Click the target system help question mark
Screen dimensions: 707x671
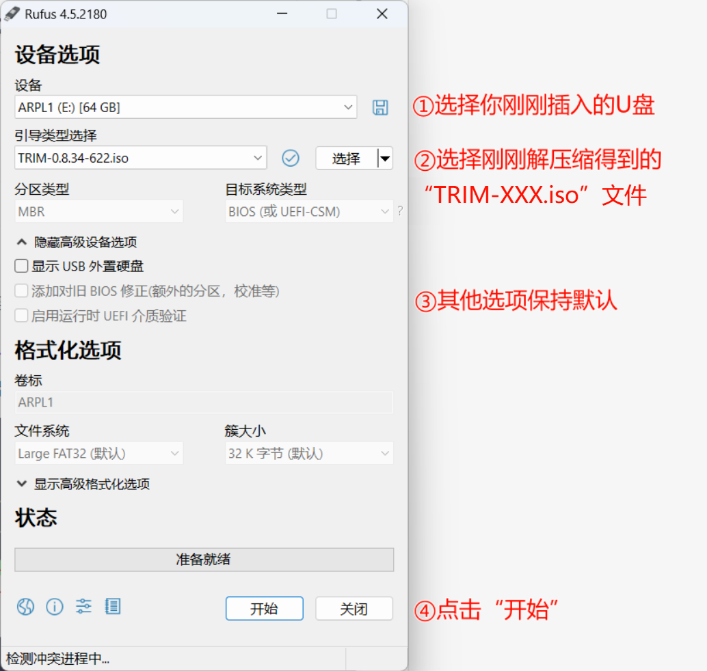(x=400, y=210)
